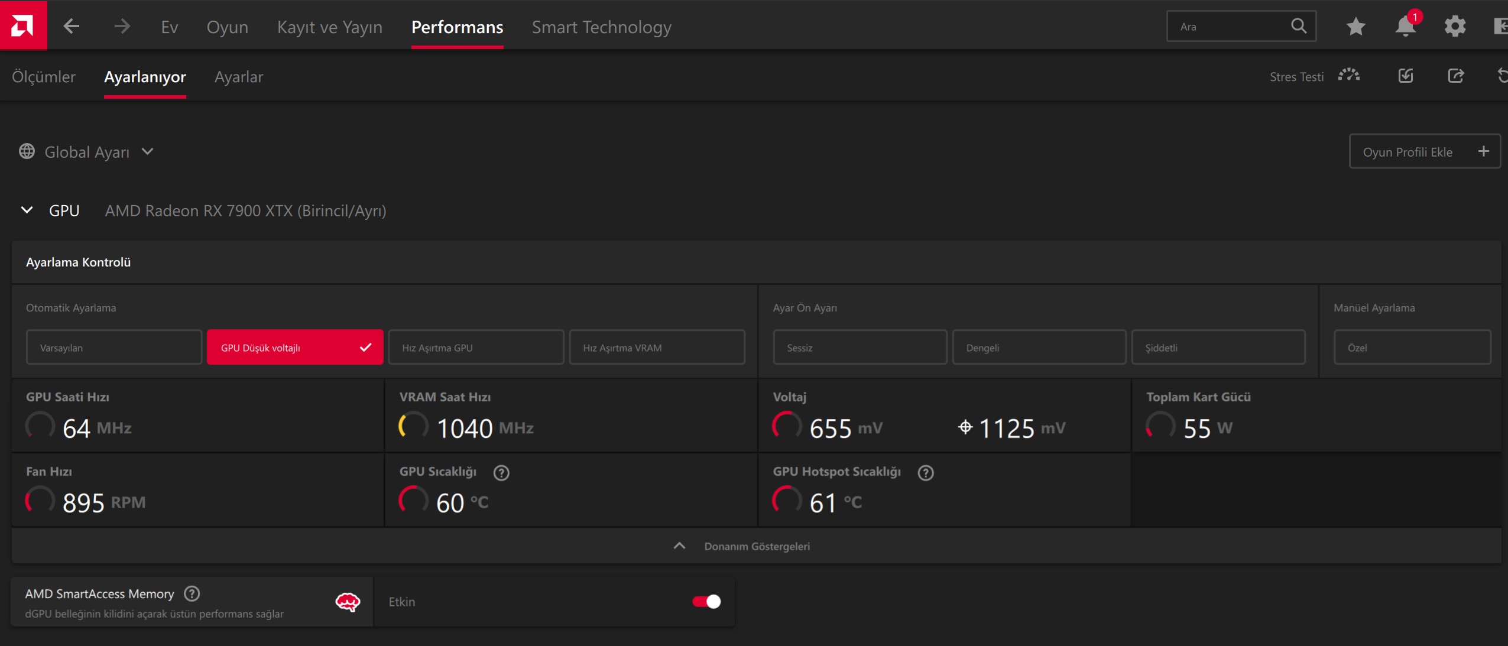Click the Voltaj gauge dial
The width and height of the screenshot is (1508, 646).
pos(787,426)
